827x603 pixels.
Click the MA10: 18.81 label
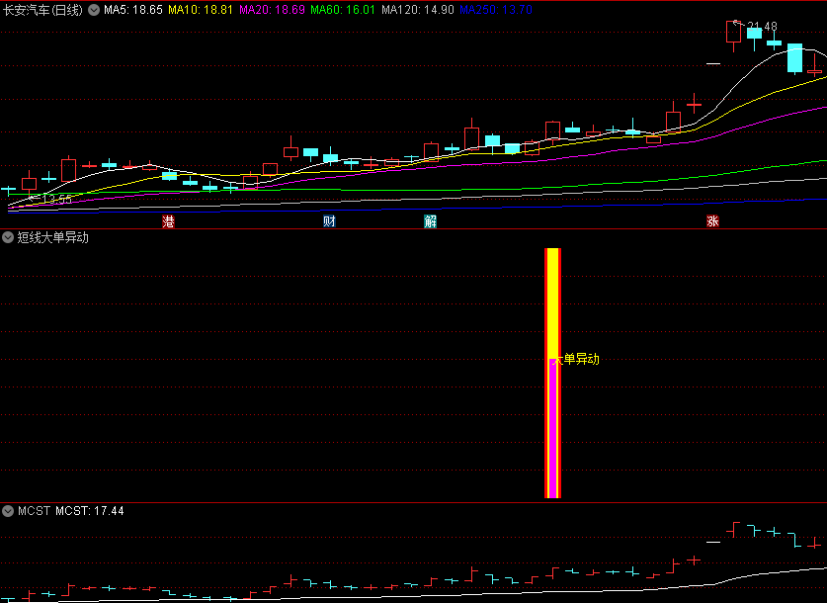tap(201, 10)
